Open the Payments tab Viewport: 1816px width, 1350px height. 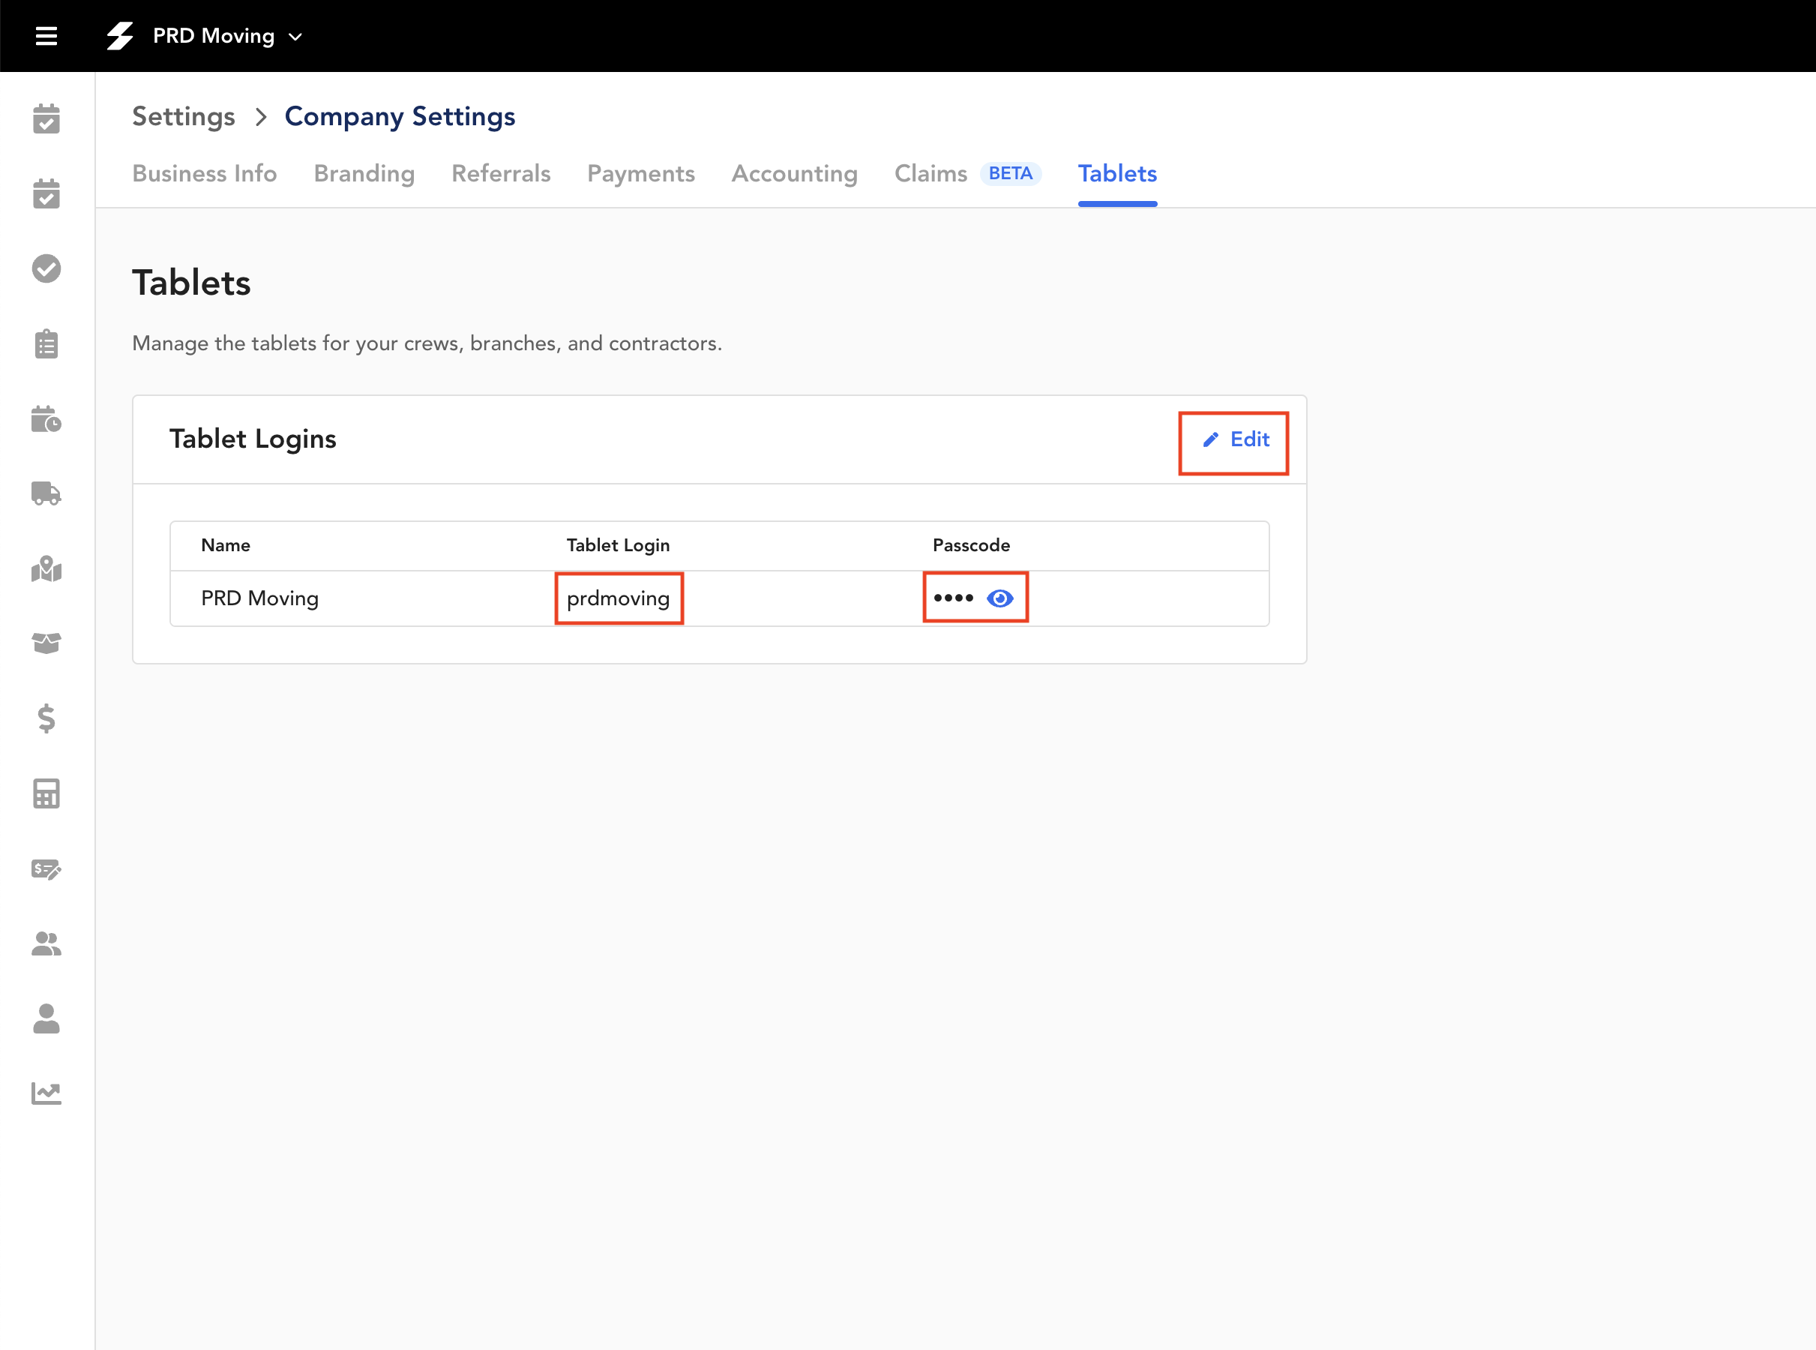[640, 173]
